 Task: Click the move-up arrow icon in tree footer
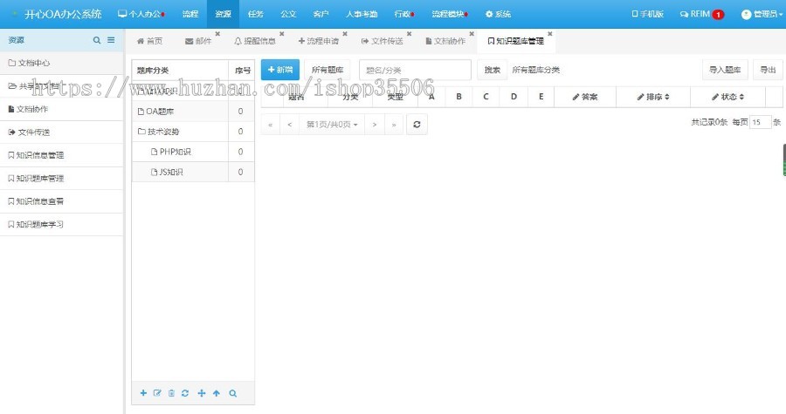pyautogui.click(x=217, y=393)
